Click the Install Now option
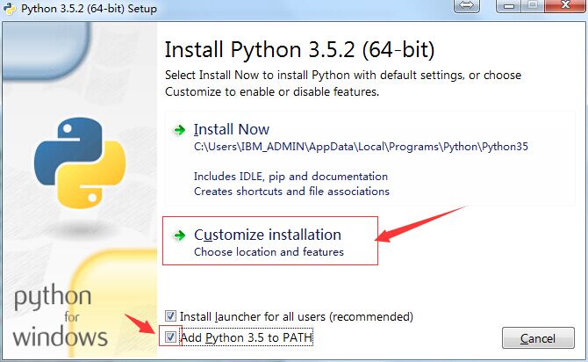The image size is (588, 362). (x=369, y=158)
